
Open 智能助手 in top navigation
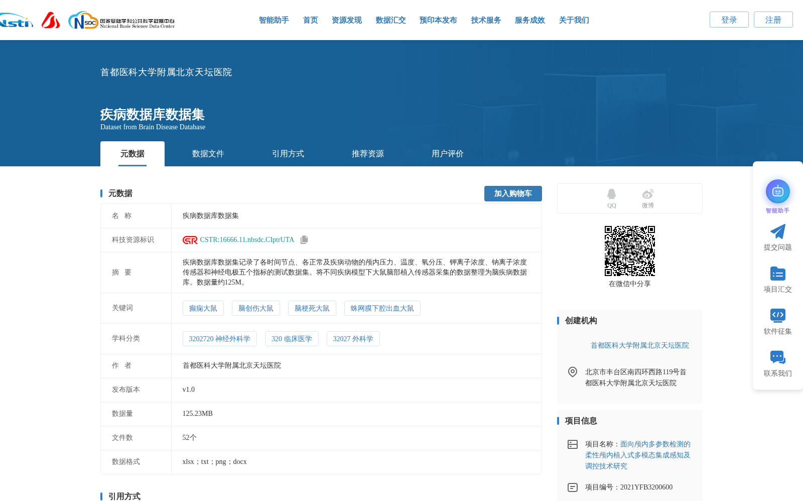point(274,20)
